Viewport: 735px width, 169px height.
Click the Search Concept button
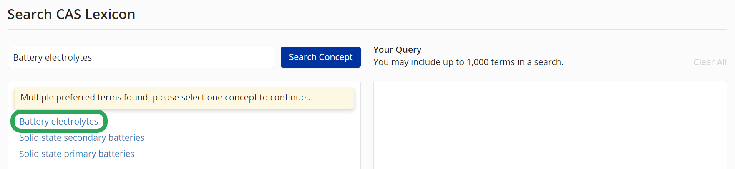320,57
